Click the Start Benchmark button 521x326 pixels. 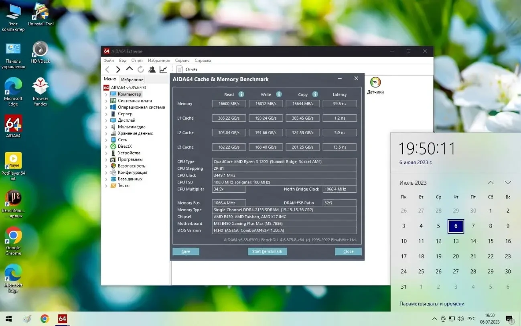pos(267,251)
